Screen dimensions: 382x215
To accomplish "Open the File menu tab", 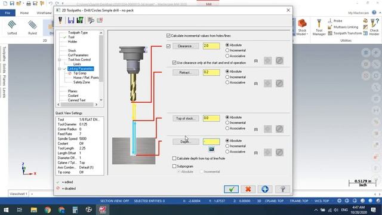I will (x=8, y=13).
